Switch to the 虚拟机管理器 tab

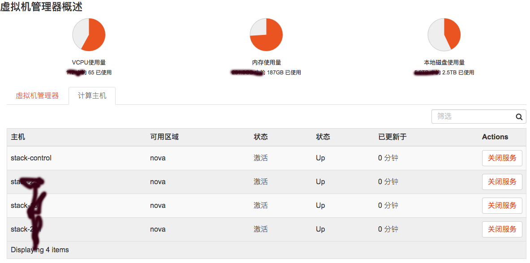37,96
